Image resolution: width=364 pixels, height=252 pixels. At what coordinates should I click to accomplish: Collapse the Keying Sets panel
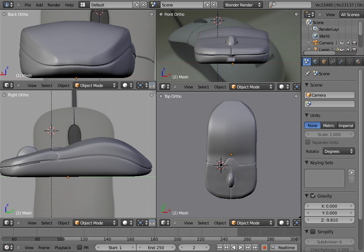pyautogui.click(x=307, y=163)
